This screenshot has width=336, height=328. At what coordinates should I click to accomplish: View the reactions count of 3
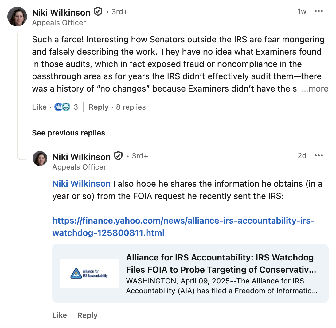pos(76,107)
